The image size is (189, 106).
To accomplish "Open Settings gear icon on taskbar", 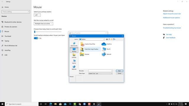I will point(94,104).
